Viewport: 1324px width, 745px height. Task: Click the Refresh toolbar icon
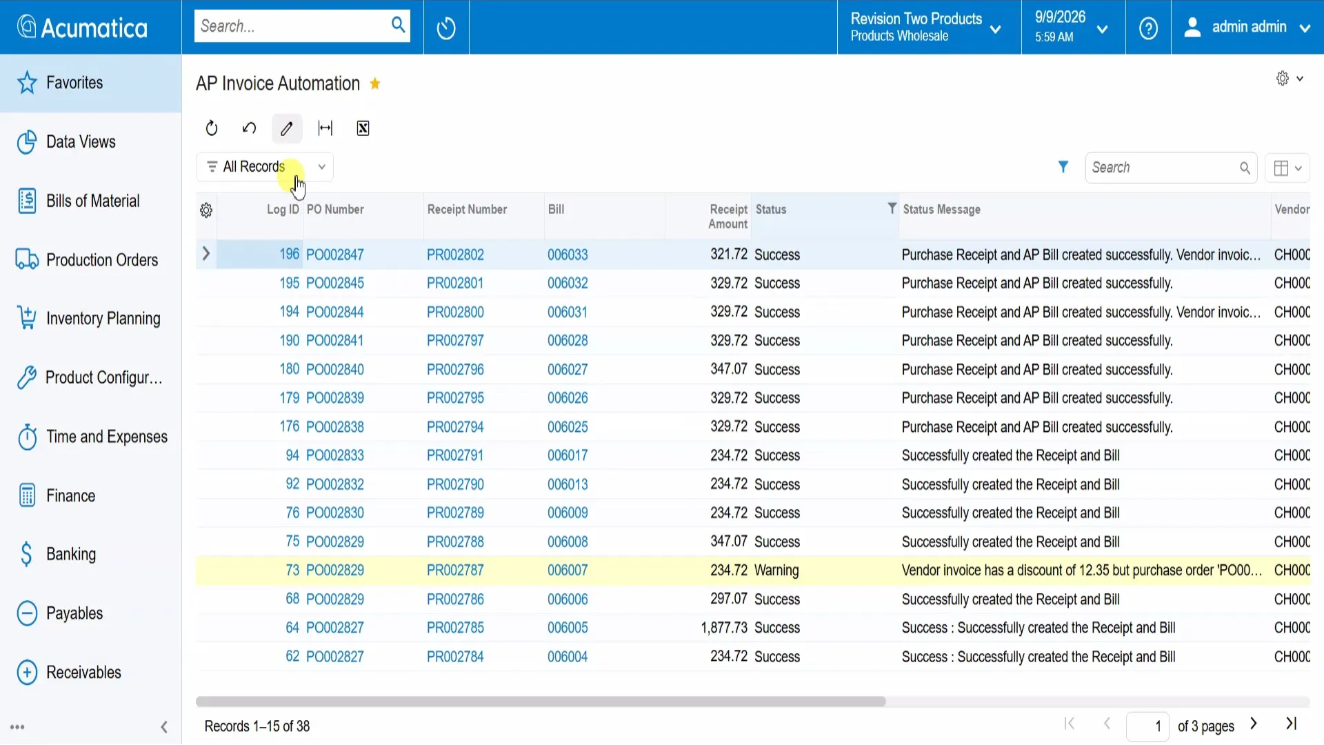click(x=212, y=128)
